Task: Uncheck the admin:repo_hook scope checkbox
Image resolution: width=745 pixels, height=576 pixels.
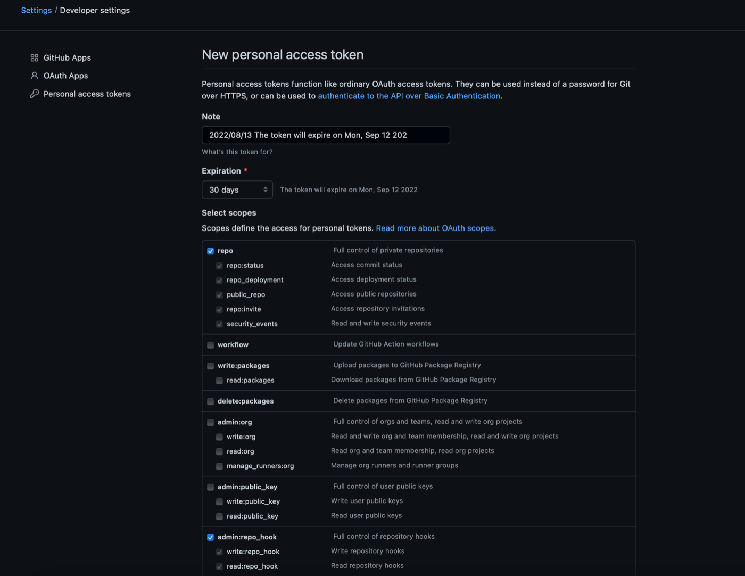Action: pyautogui.click(x=211, y=537)
